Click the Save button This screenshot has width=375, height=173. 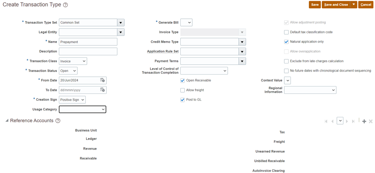pos(315,5)
